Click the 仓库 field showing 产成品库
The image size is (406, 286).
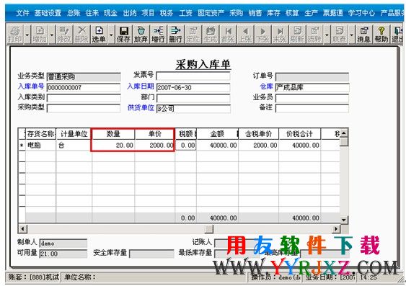click(x=312, y=87)
